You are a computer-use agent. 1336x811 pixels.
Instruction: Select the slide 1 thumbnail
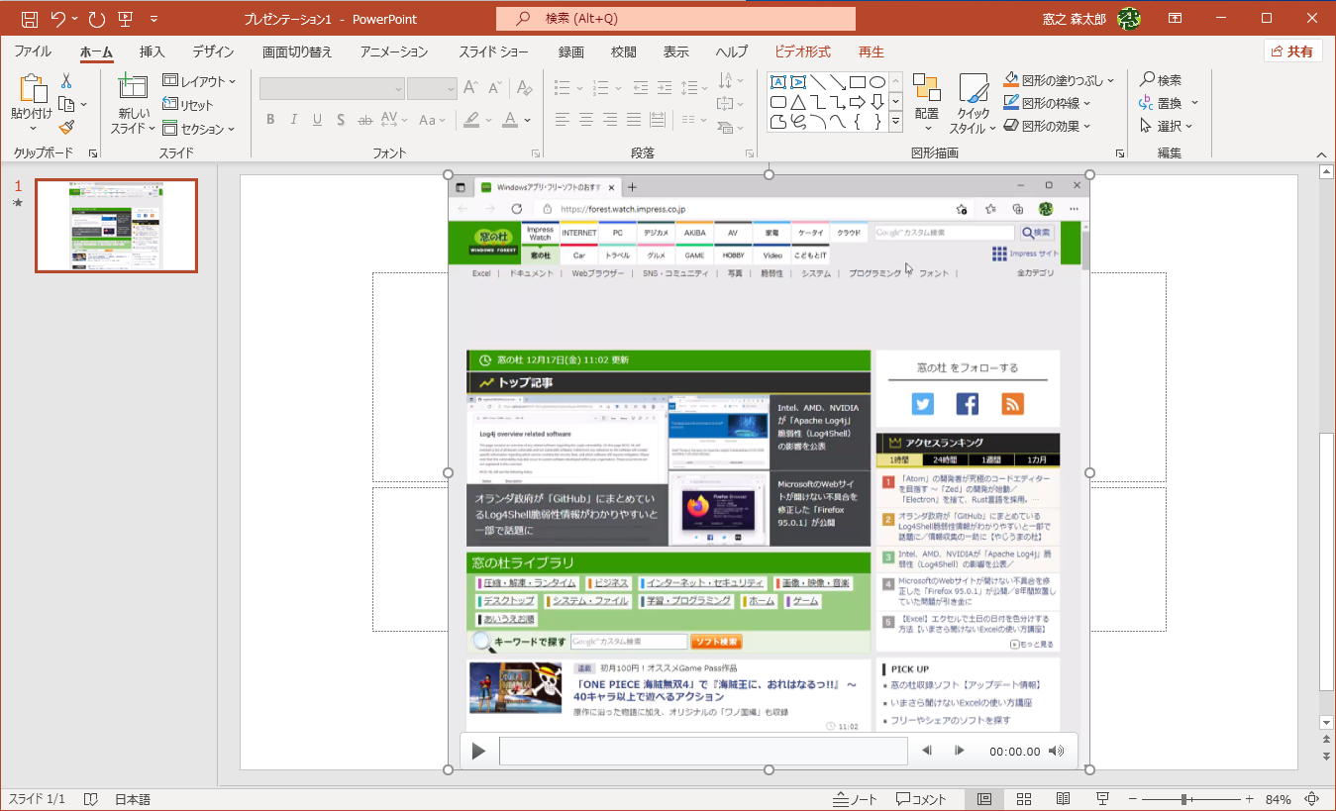pos(116,226)
